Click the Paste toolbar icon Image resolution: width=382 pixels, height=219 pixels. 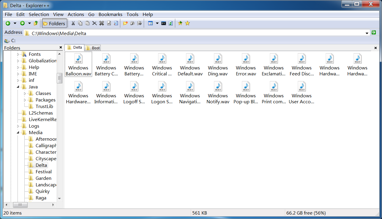click(x=87, y=23)
